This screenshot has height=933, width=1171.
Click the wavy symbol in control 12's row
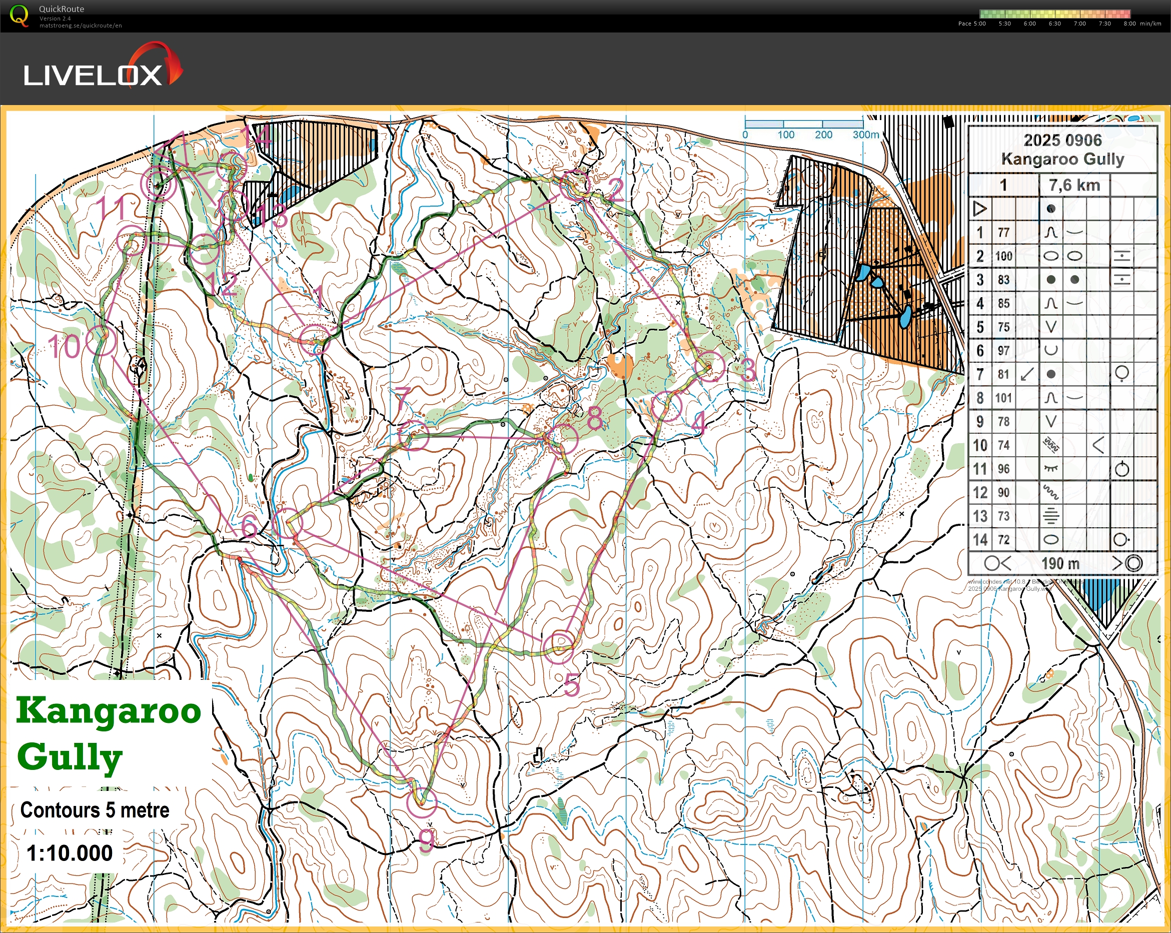[x=1051, y=493]
